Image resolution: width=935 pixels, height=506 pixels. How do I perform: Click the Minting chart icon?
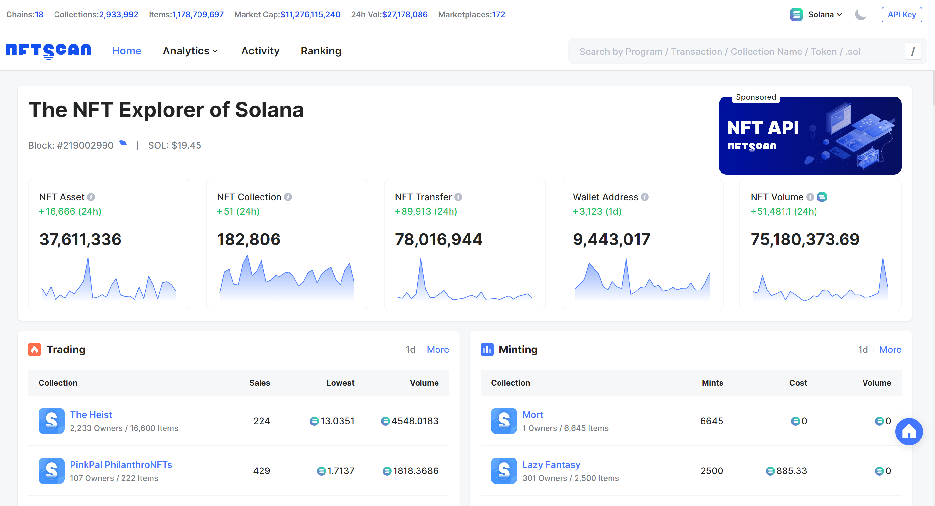tap(487, 350)
